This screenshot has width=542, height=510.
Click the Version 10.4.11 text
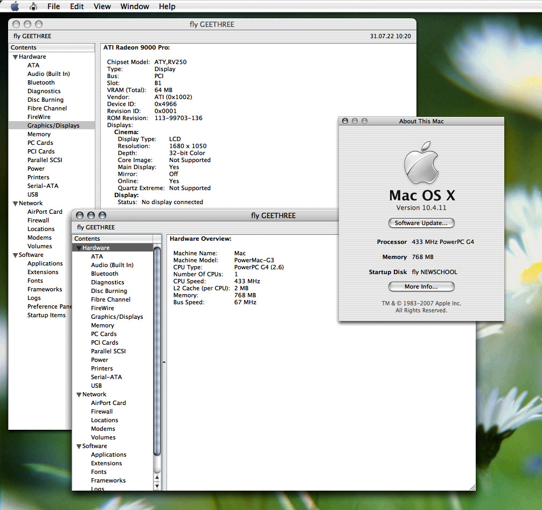click(421, 208)
